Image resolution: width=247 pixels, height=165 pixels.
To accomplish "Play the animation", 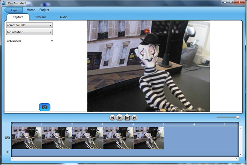I will [119, 117].
